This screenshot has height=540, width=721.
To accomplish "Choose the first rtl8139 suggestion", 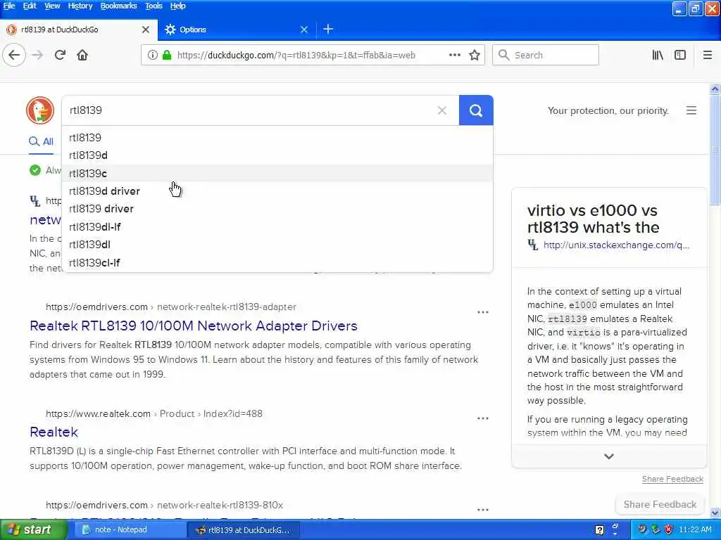I will (277, 137).
